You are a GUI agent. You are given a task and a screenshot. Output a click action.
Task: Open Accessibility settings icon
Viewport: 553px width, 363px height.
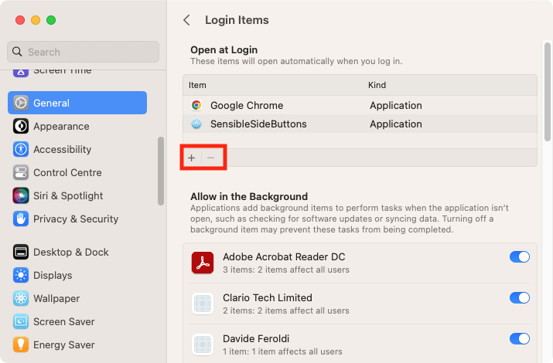[21, 149]
